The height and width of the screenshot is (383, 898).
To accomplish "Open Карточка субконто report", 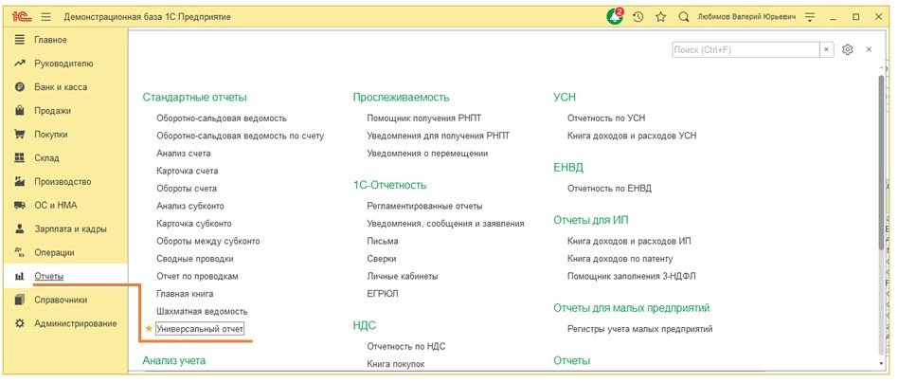I will click(194, 224).
